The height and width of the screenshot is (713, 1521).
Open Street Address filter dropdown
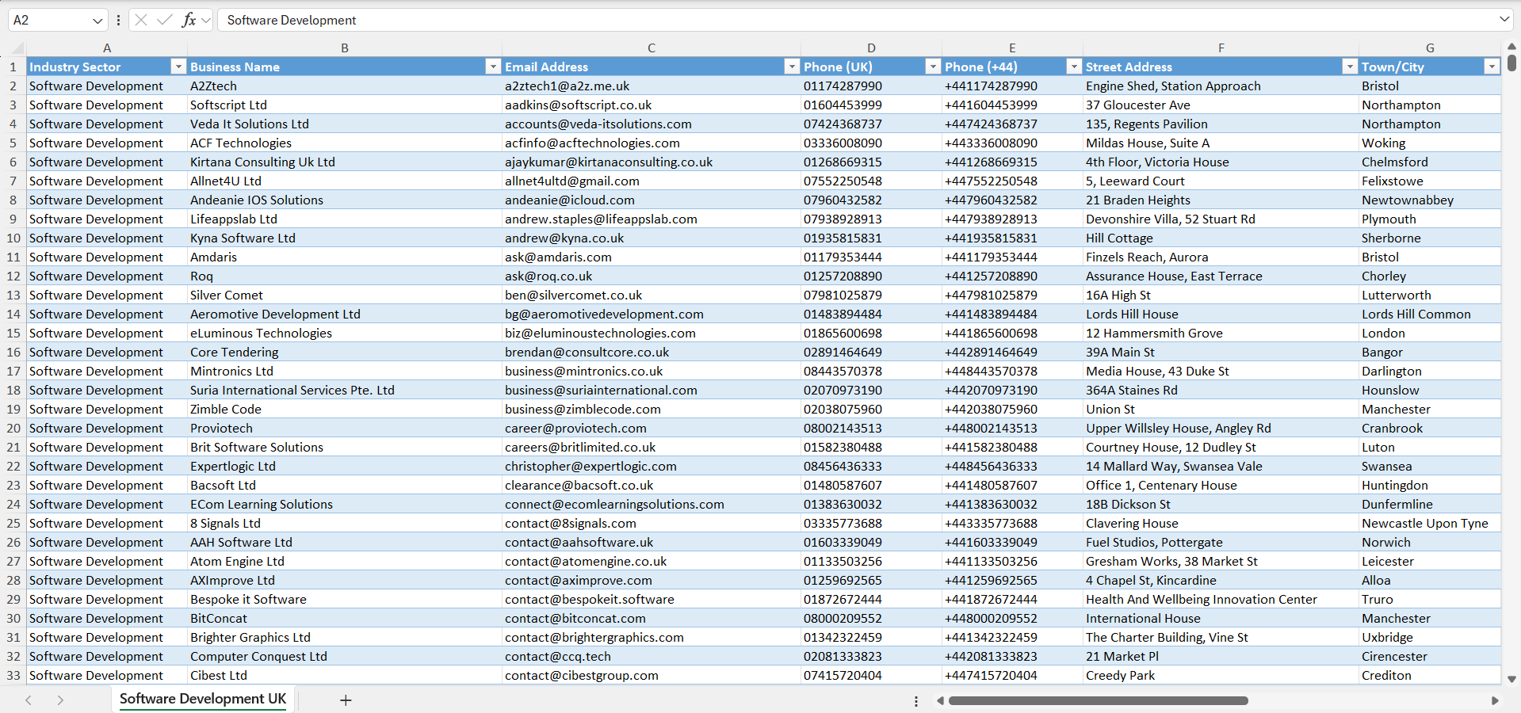[x=1350, y=67]
